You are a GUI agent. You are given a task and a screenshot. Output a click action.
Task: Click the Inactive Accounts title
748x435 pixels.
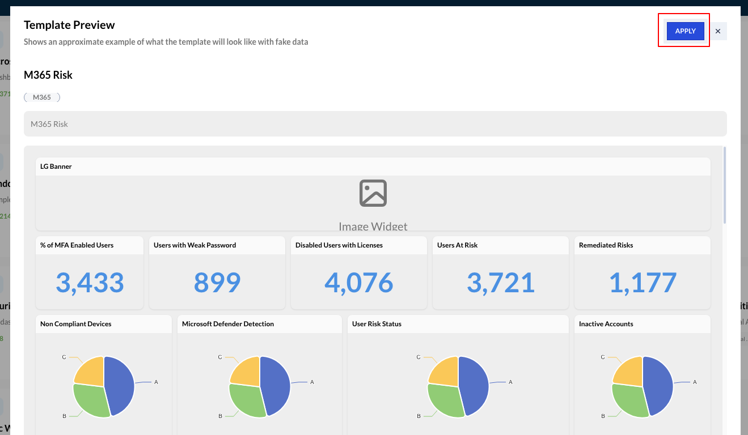point(606,324)
